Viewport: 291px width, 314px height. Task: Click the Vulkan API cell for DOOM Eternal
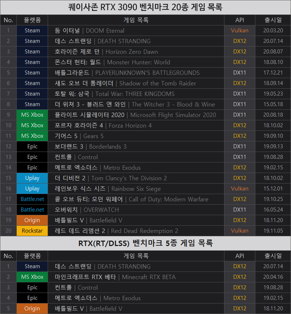(x=240, y=31)
